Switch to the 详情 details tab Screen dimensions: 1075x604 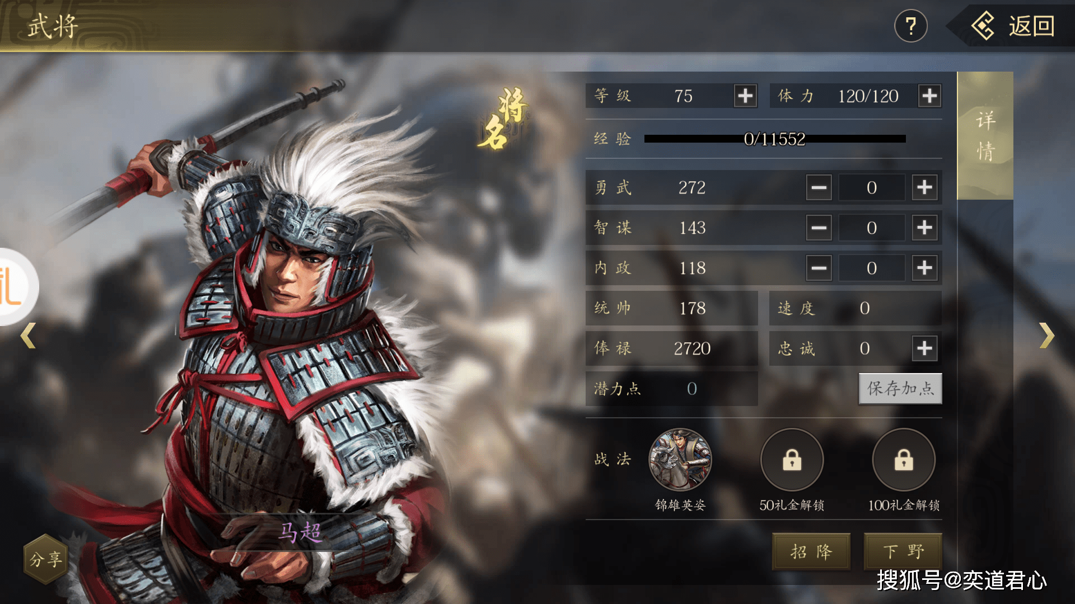point(985,136)
